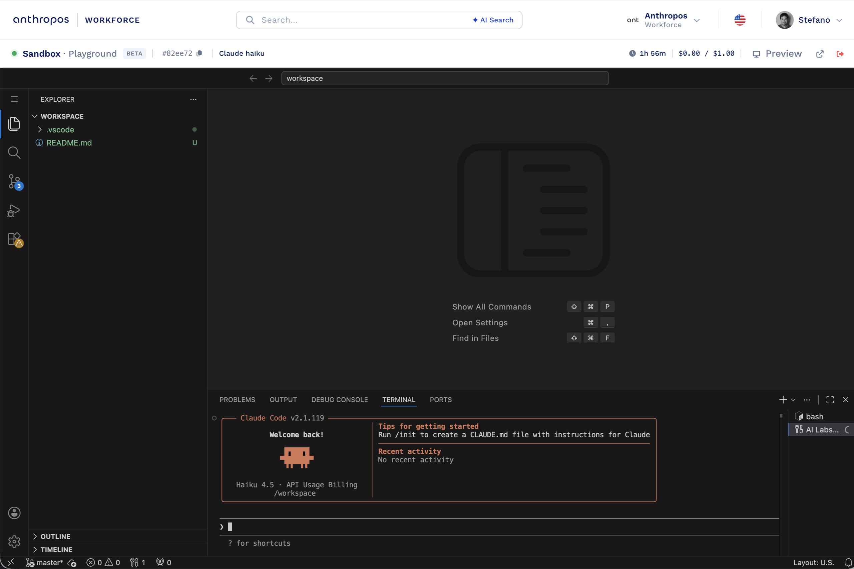Viewport: 854px width, 569px height.
Task: Click the broadcast indicator showing 0
Action: (x=163, y=562)
